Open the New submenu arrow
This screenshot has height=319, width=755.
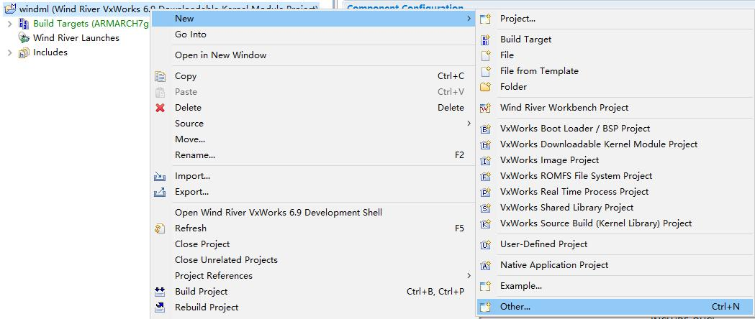coord(469,18)
